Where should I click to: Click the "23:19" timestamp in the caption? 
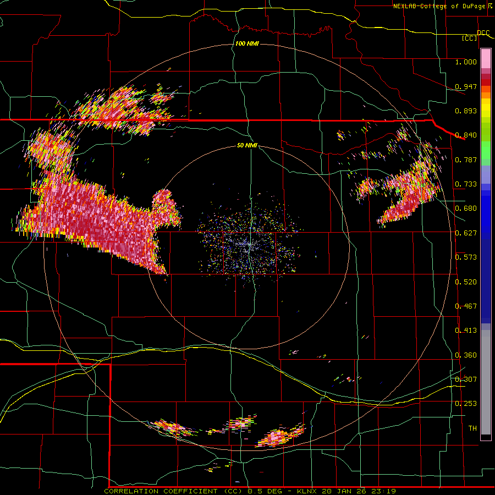[x=383, y=491]
